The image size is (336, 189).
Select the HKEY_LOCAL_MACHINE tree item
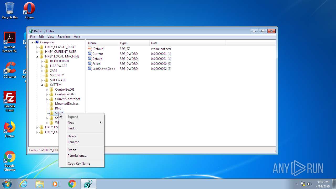pyautogui.click(x=62, y=56)
